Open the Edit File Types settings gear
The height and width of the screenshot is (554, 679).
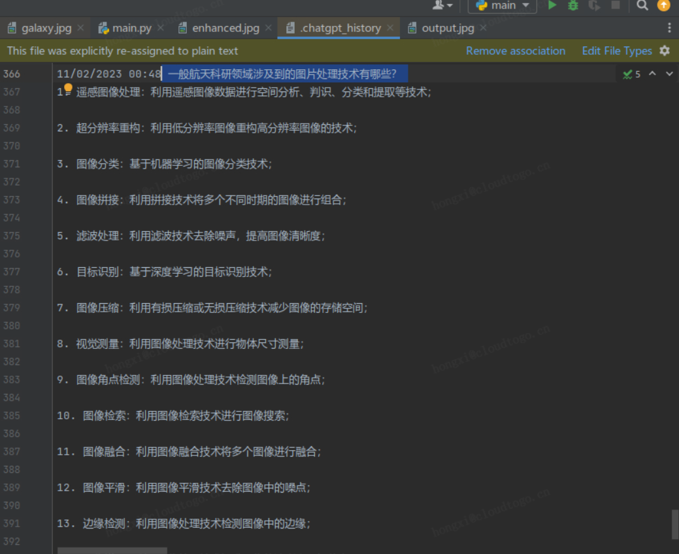pyautogui.click(x=665, y=50)
